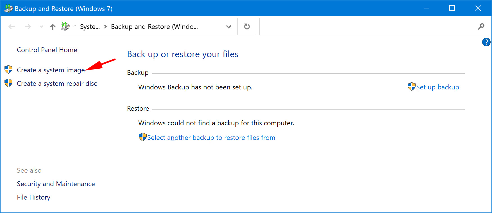Click 'Windows could not find a backup' text
Screen dimensions: 492x213
(216, 123)
